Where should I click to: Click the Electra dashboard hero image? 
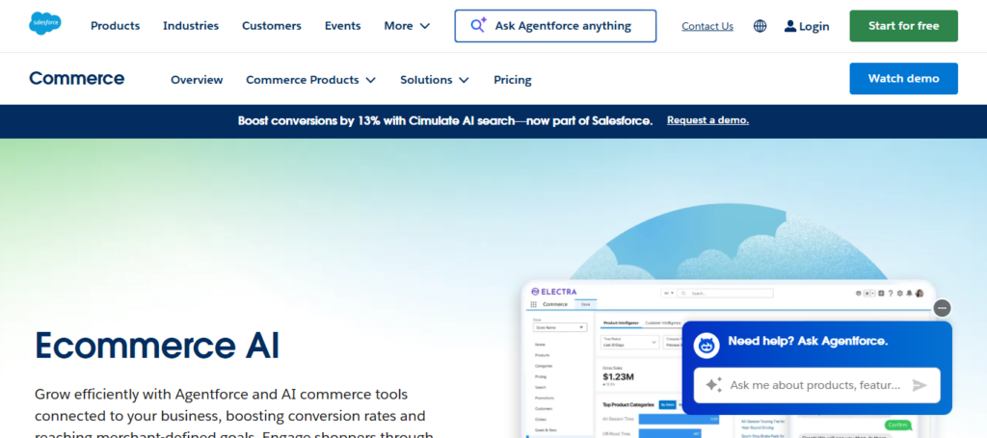pyautogui.click(x=731, y=359)
